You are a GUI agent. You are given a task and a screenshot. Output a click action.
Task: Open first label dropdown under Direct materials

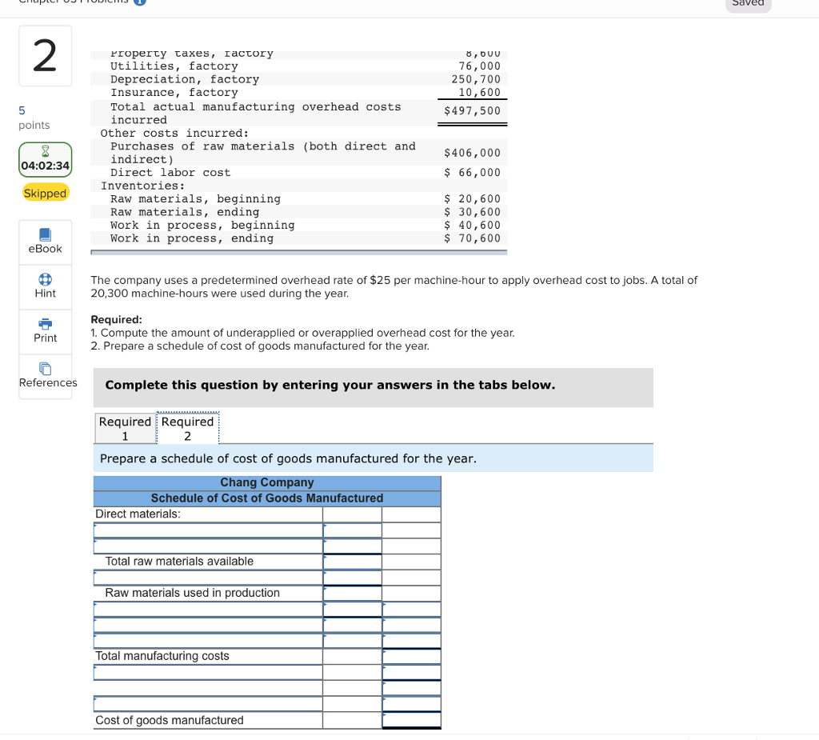click(208, 530)
